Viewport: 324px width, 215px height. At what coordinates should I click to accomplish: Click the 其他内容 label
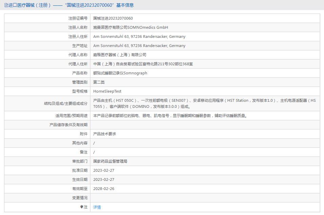click(80, 143)
